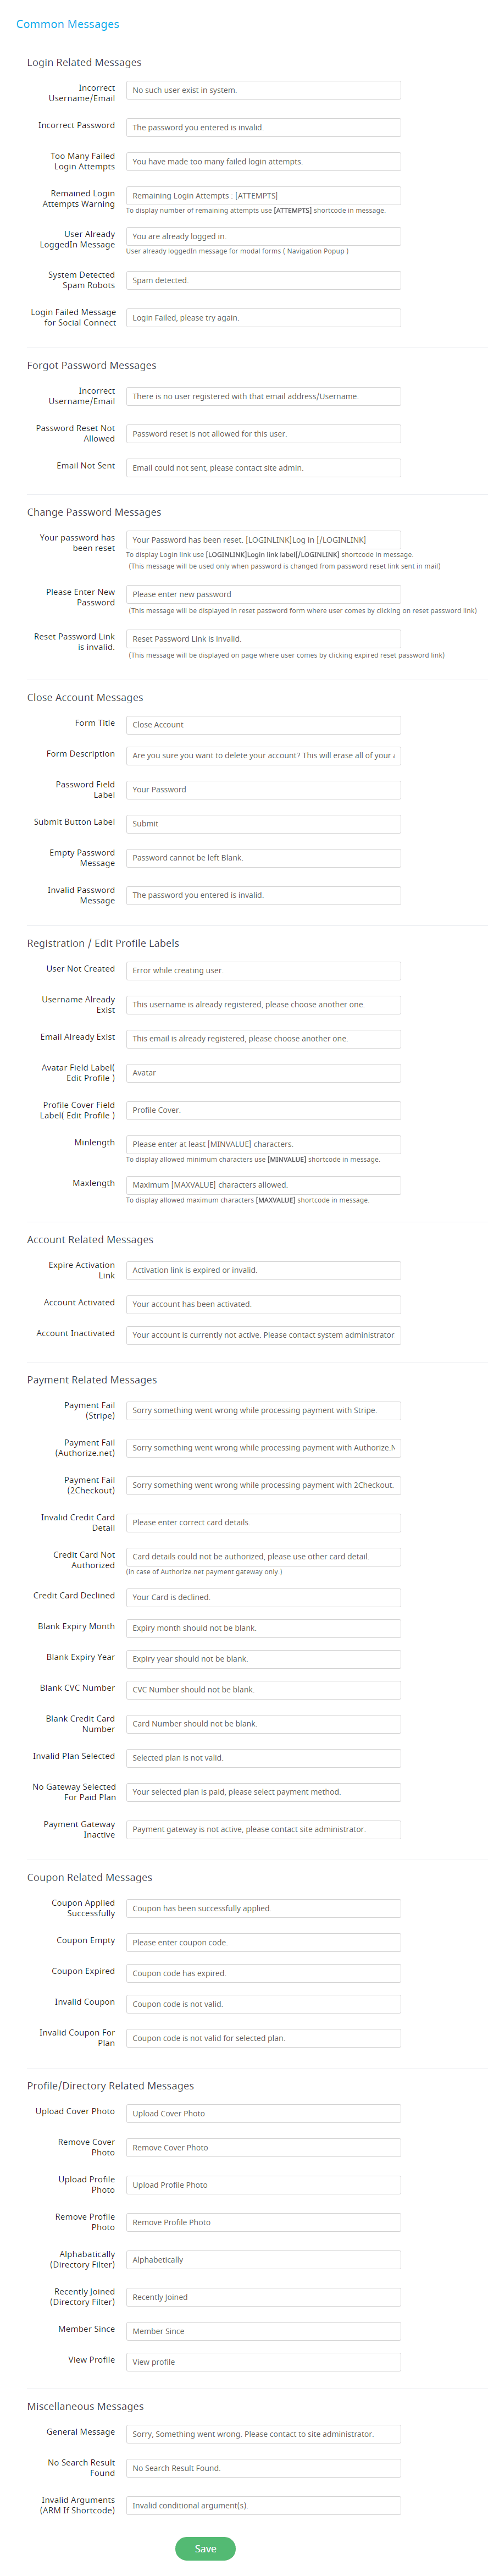
Task: Edit the Email Not Sent message field
Action: point(263,468)
